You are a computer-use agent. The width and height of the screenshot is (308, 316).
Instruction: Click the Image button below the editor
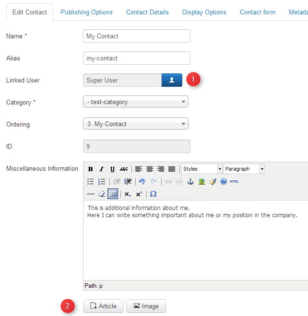coord(146,306)
